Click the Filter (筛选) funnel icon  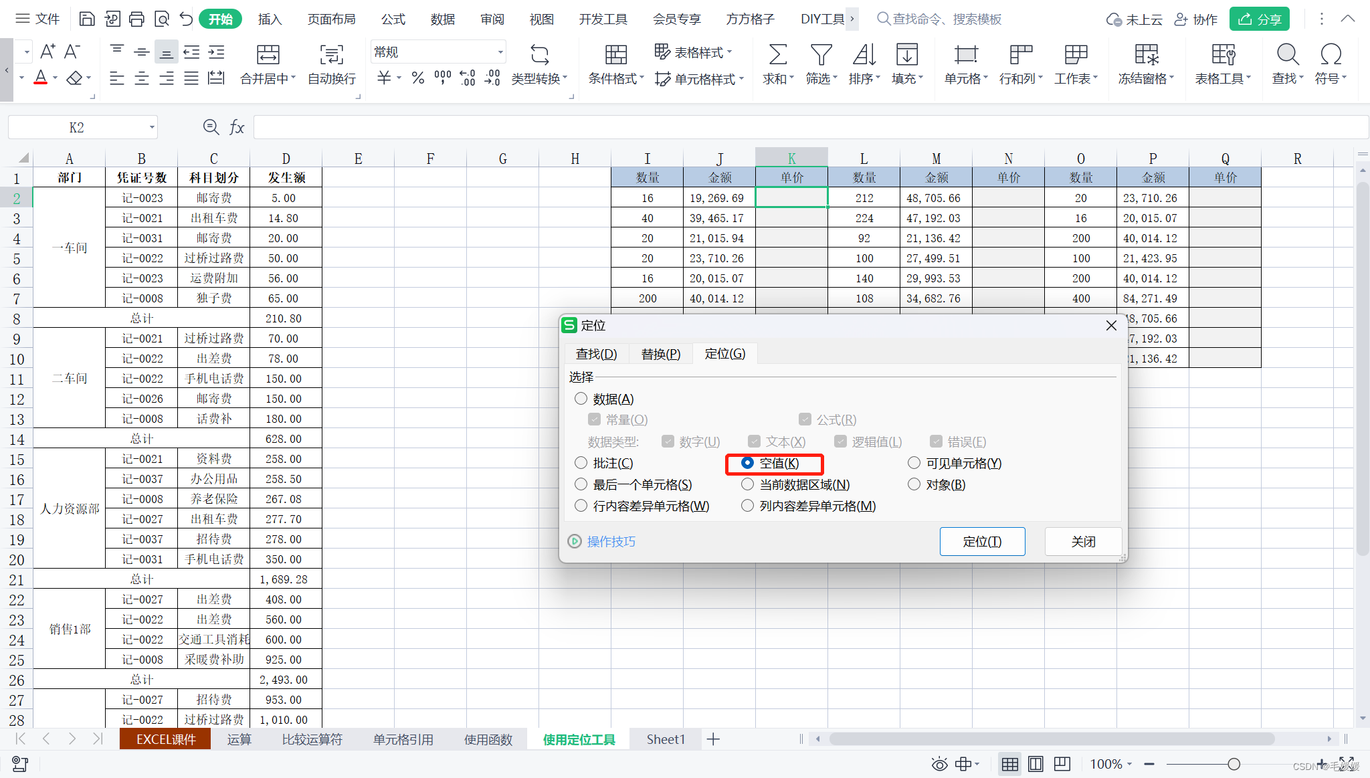821,54
